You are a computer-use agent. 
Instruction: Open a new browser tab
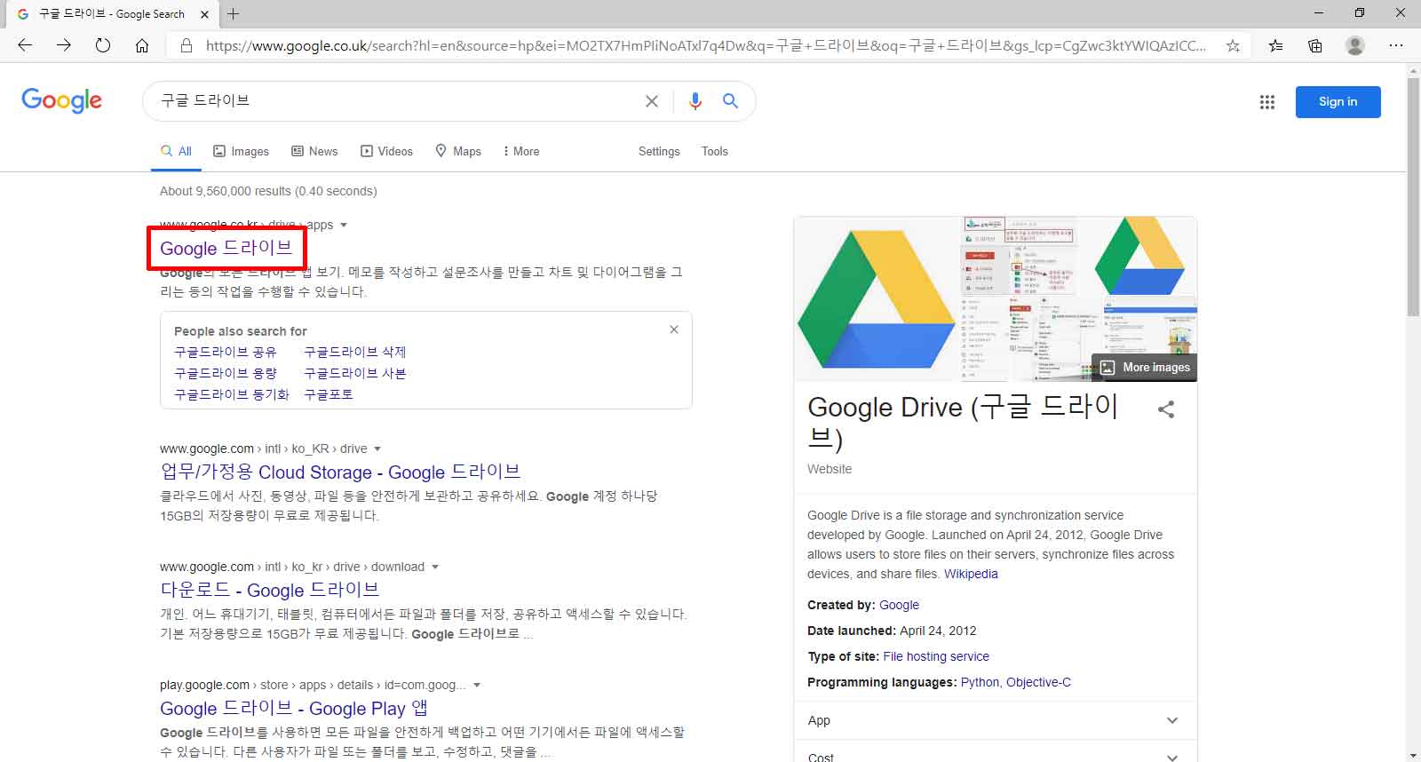234,13
